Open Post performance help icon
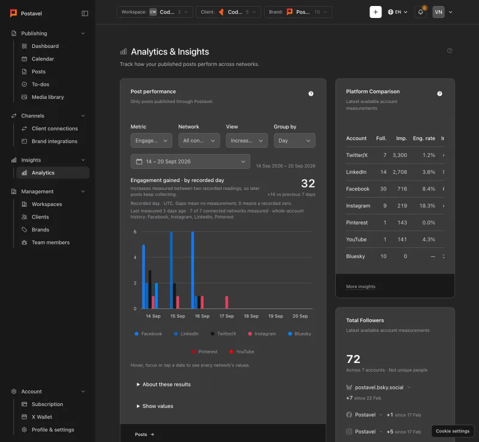Screen dimensions: 479x442 pyautogui.click(x=311, y=94)
